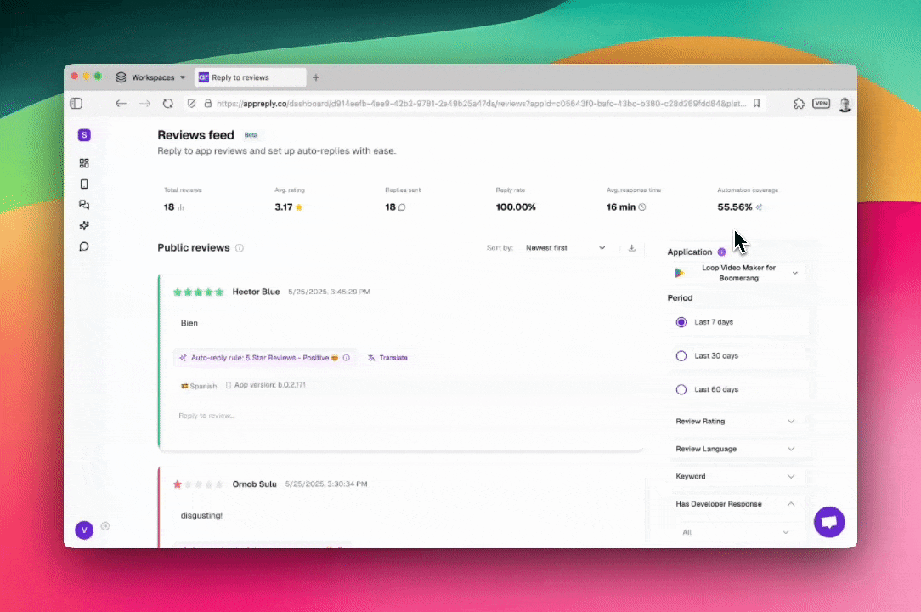Open the browser extensions puzzle icon
This screenshot has height=612, width=921.
799,104
